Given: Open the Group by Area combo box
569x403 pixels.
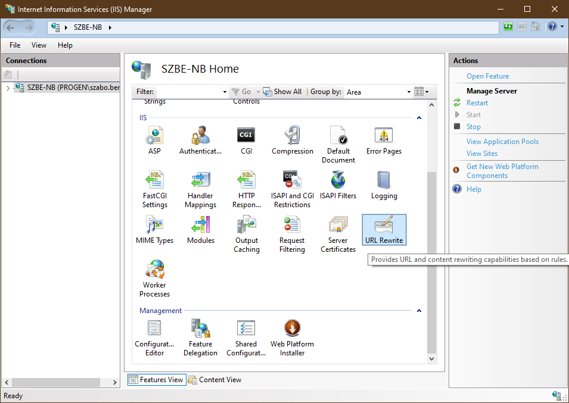Looking at the screenshot, I should pos(378,92).
